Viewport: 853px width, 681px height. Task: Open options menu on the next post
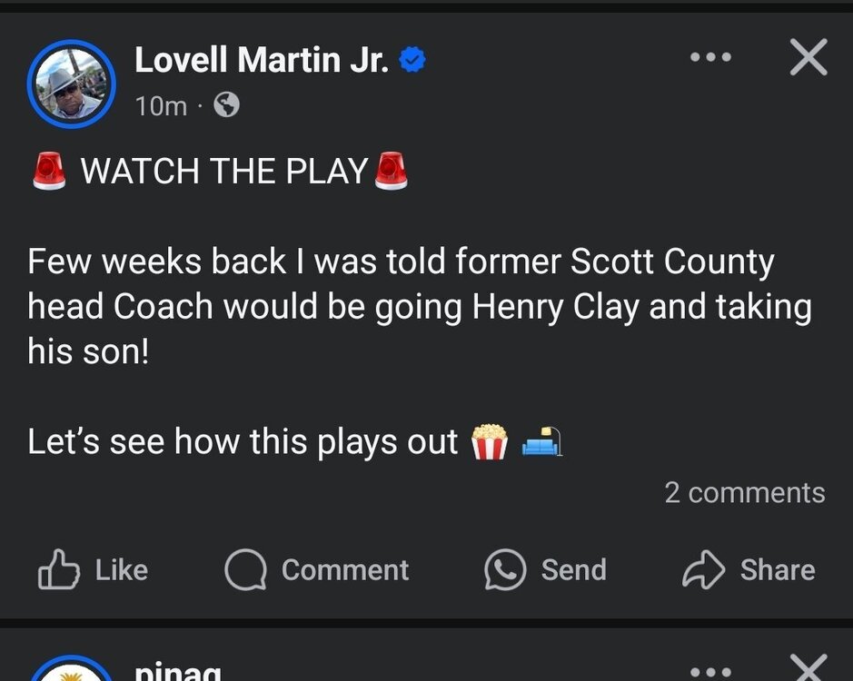[x=710, y=672]
